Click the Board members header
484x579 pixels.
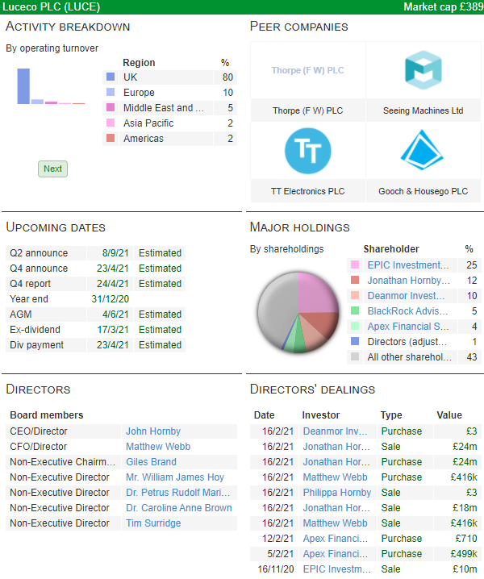coord(47,415)
